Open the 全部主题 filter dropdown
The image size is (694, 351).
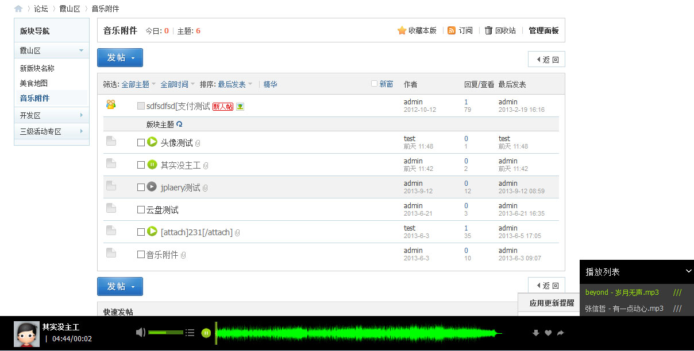point(138,84)
